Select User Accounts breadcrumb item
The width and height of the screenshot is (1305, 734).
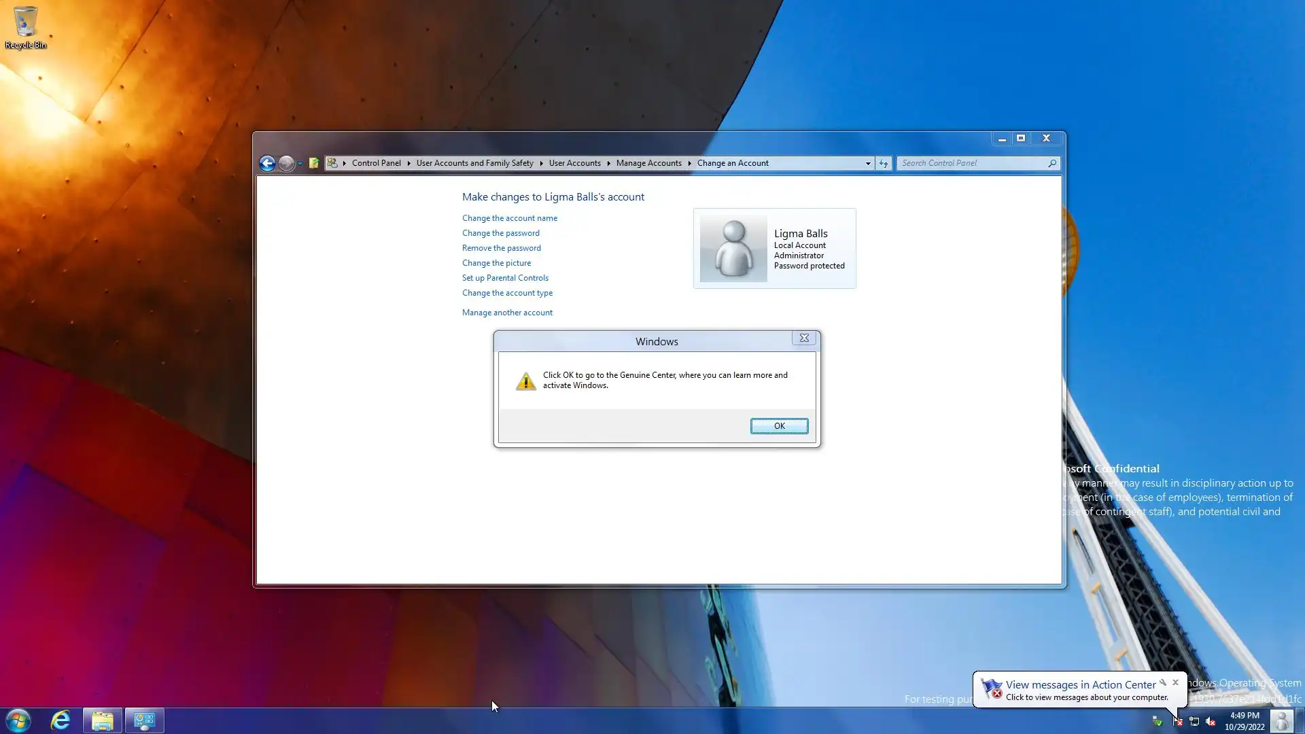click(x=574, y=163)
